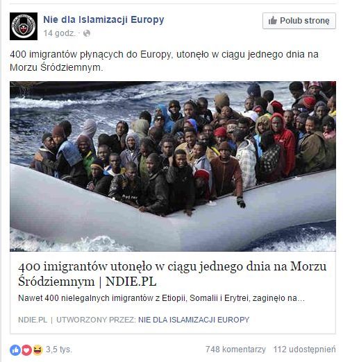Open the Nie dla Islamizacji Europy page name
Viewport: 343px width, 362px height.
click(103, 19)
